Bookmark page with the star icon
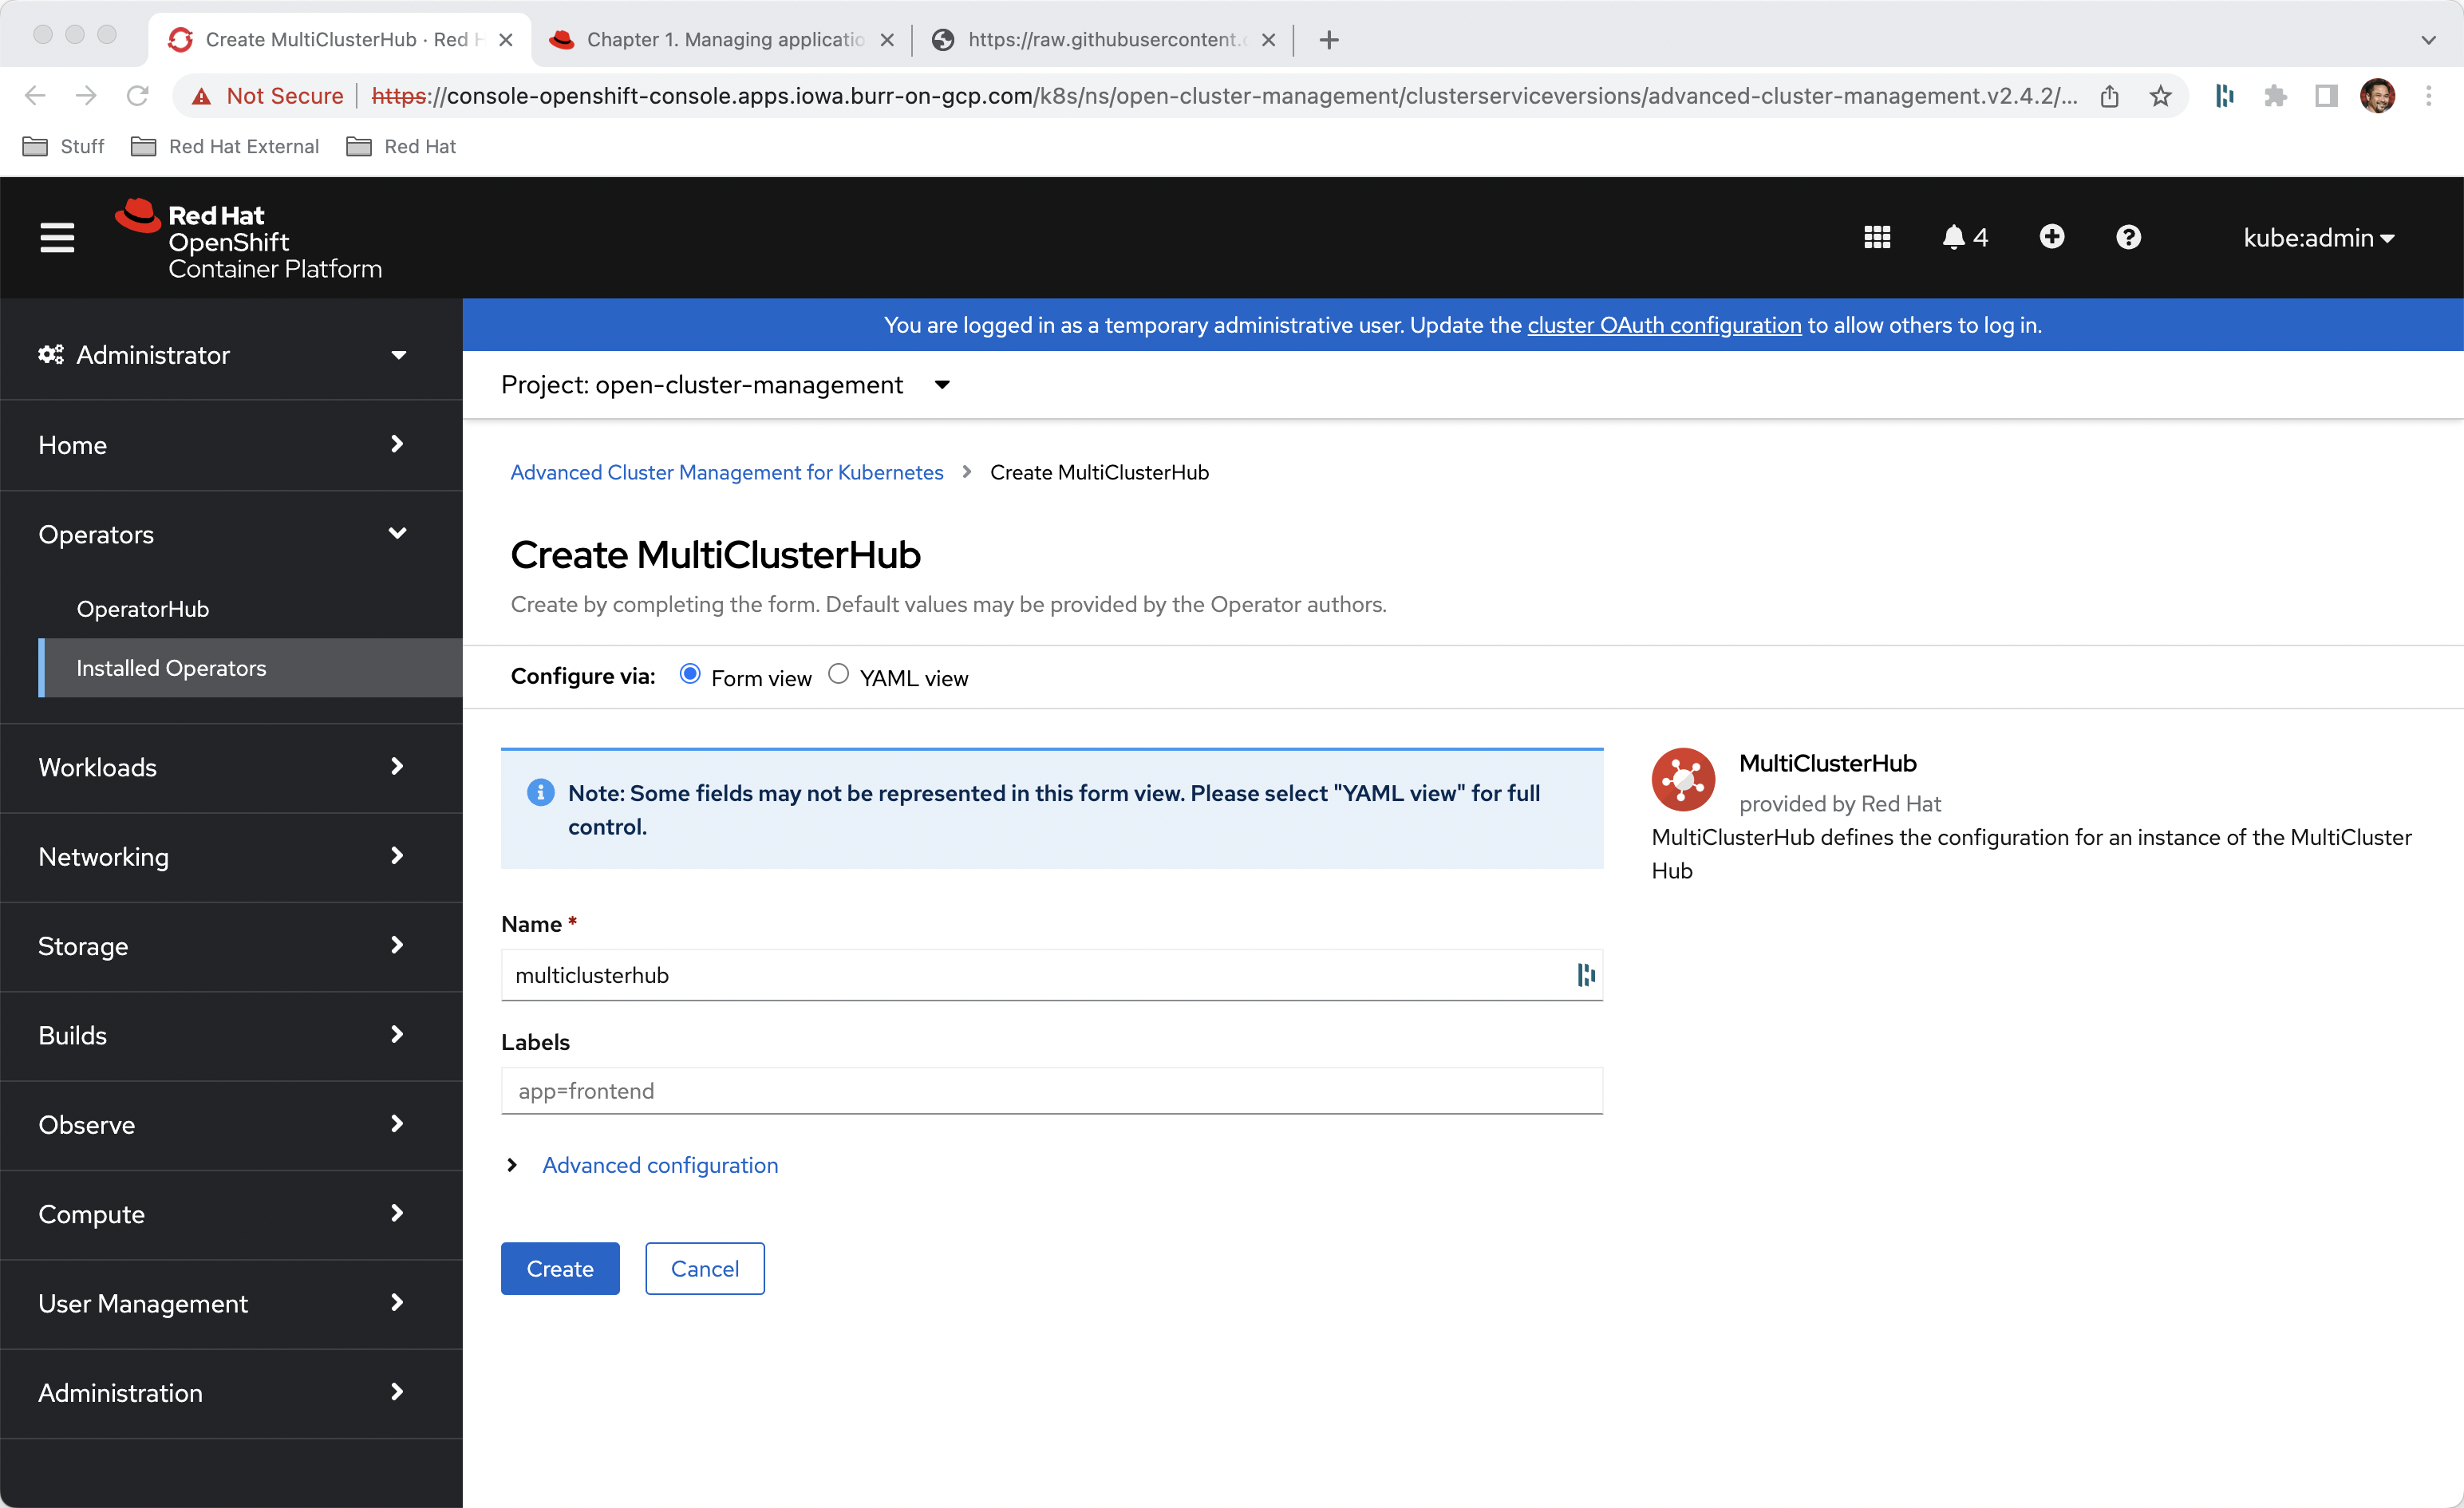The image size is (2464, 1508). (2160, 96)
